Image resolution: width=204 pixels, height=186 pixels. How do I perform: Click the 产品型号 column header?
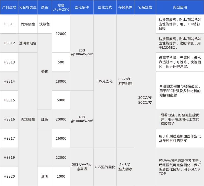(9, 7)
